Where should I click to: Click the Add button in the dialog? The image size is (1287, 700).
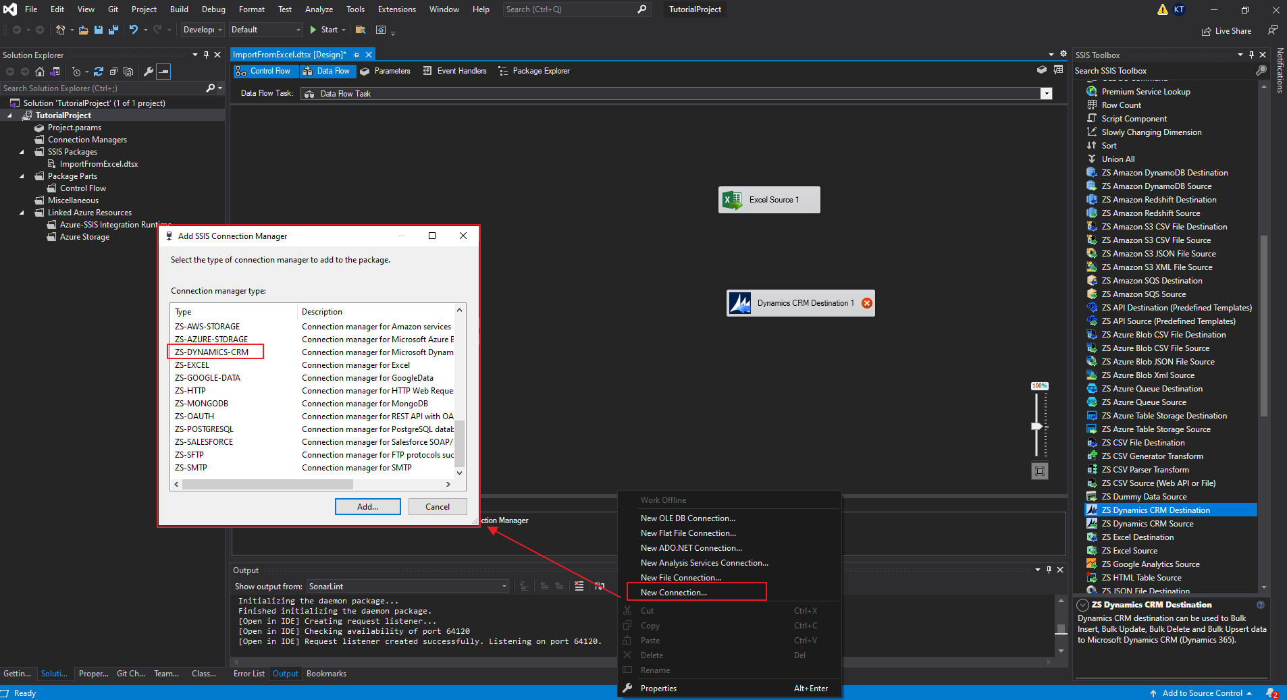367,506
